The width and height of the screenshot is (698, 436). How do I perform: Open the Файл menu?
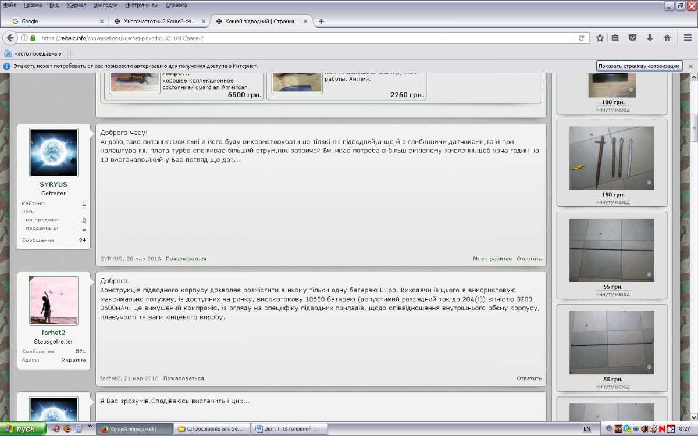9,5
